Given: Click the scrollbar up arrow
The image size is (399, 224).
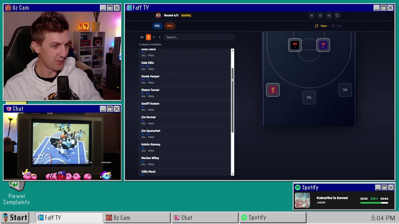Looking at the screenshot, I should click(232, 50).
